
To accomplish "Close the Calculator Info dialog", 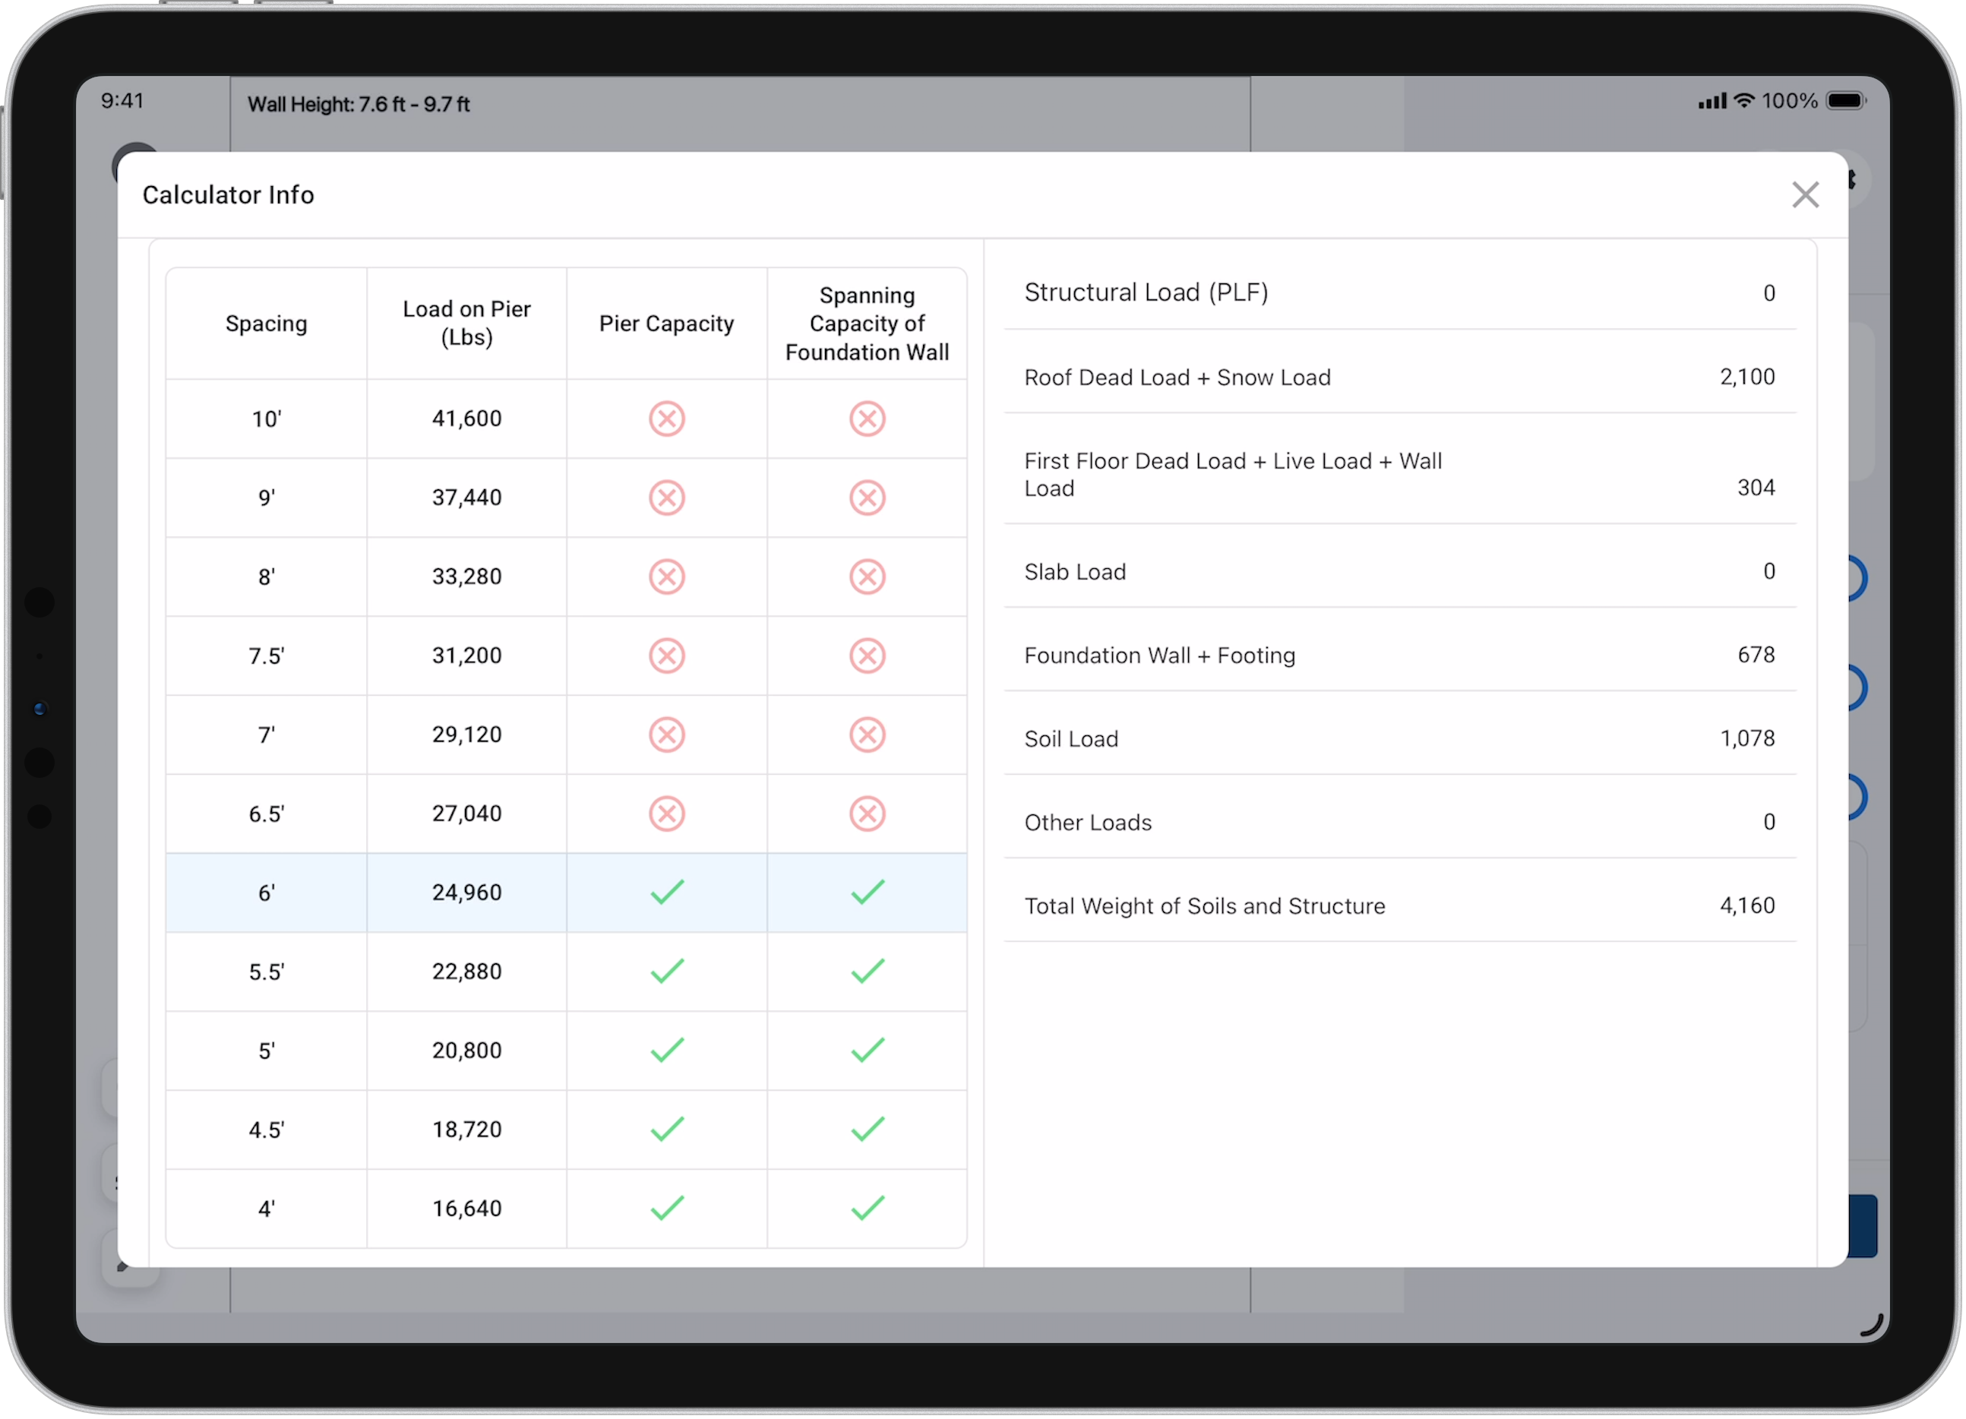I will coord(1805,195).
